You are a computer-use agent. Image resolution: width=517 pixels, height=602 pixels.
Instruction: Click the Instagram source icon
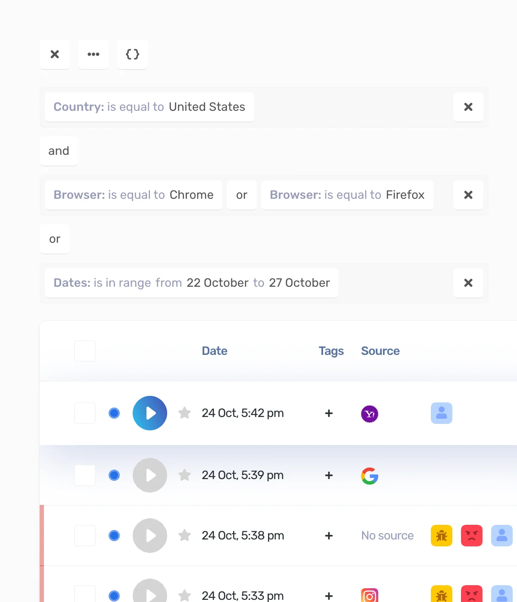point(369,596)
